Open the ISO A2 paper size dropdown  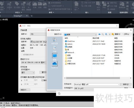pos(34,62)
